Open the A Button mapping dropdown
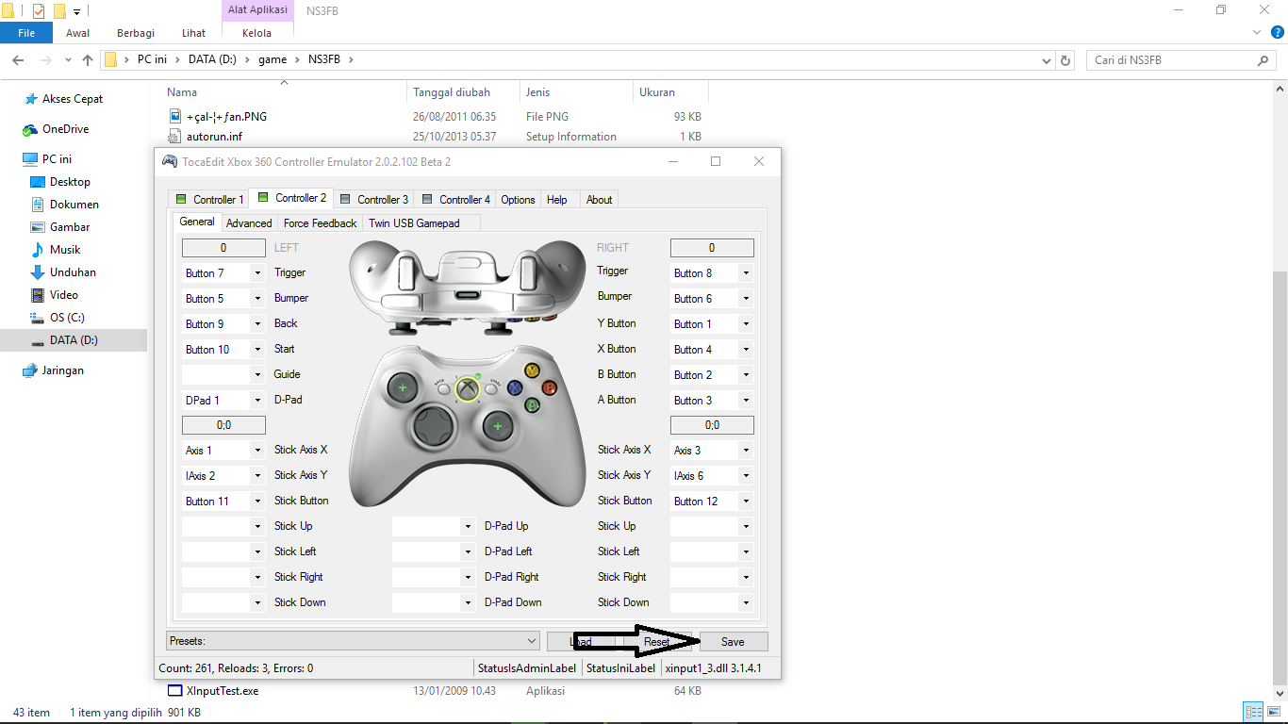Image resolution: width=1288 pixels, height=724 pixels. point(746,401)
